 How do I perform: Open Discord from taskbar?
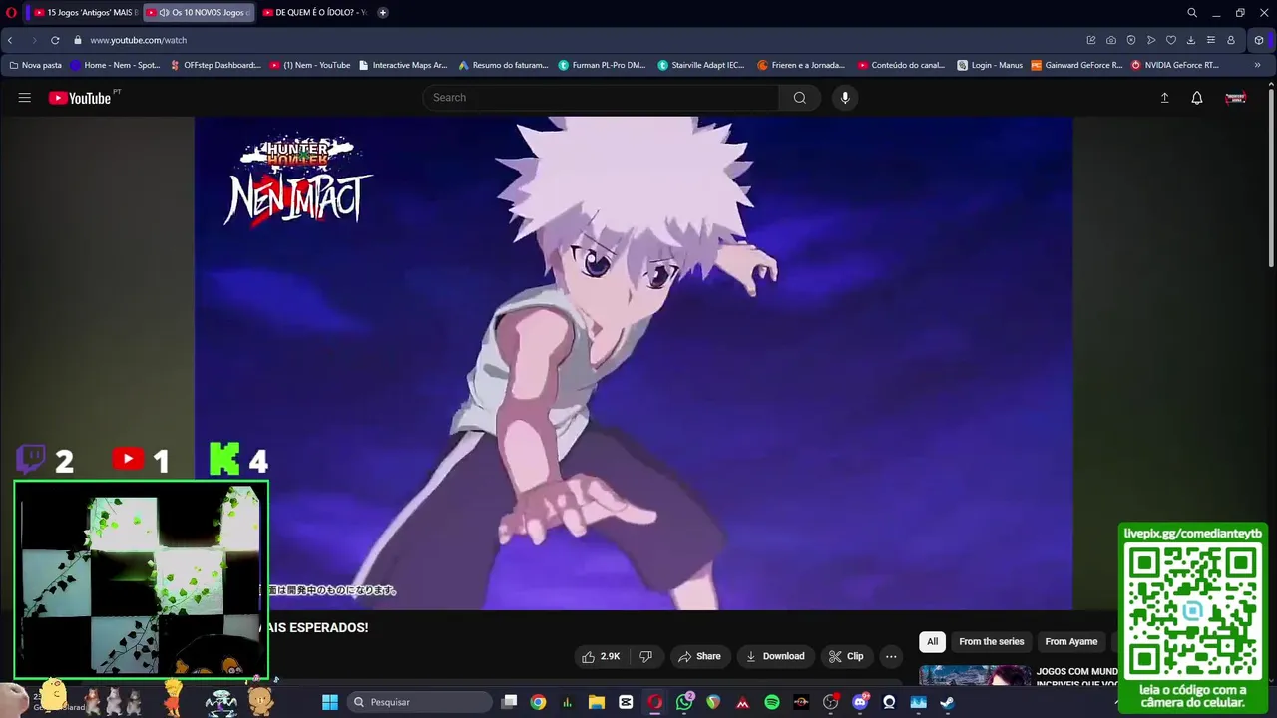[x=860, y=702]
